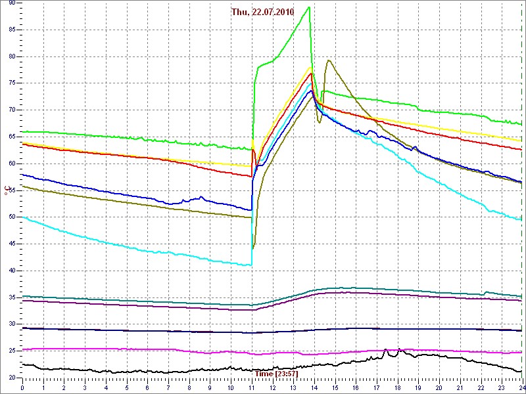This screenshot has width=526, height=394.
Task: Select hour 17 tick label on time axis
Action: pyautogui.click(x=376, y=387)
